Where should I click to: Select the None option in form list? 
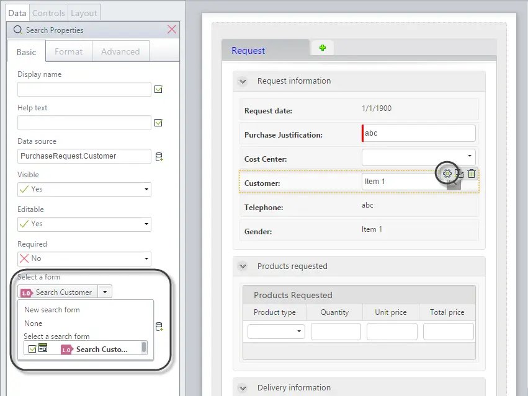[34, 323]
